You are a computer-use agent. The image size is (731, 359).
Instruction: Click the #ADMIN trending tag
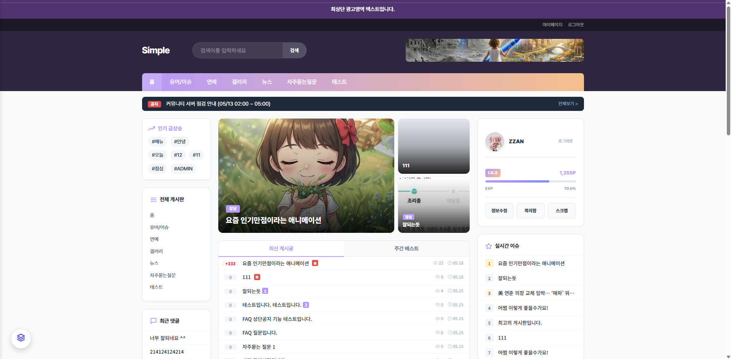(x=183, y=169)
